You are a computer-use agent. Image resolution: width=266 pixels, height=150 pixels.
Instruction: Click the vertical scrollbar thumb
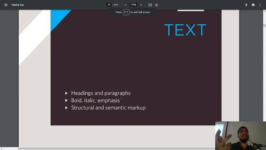click(264, 25)
